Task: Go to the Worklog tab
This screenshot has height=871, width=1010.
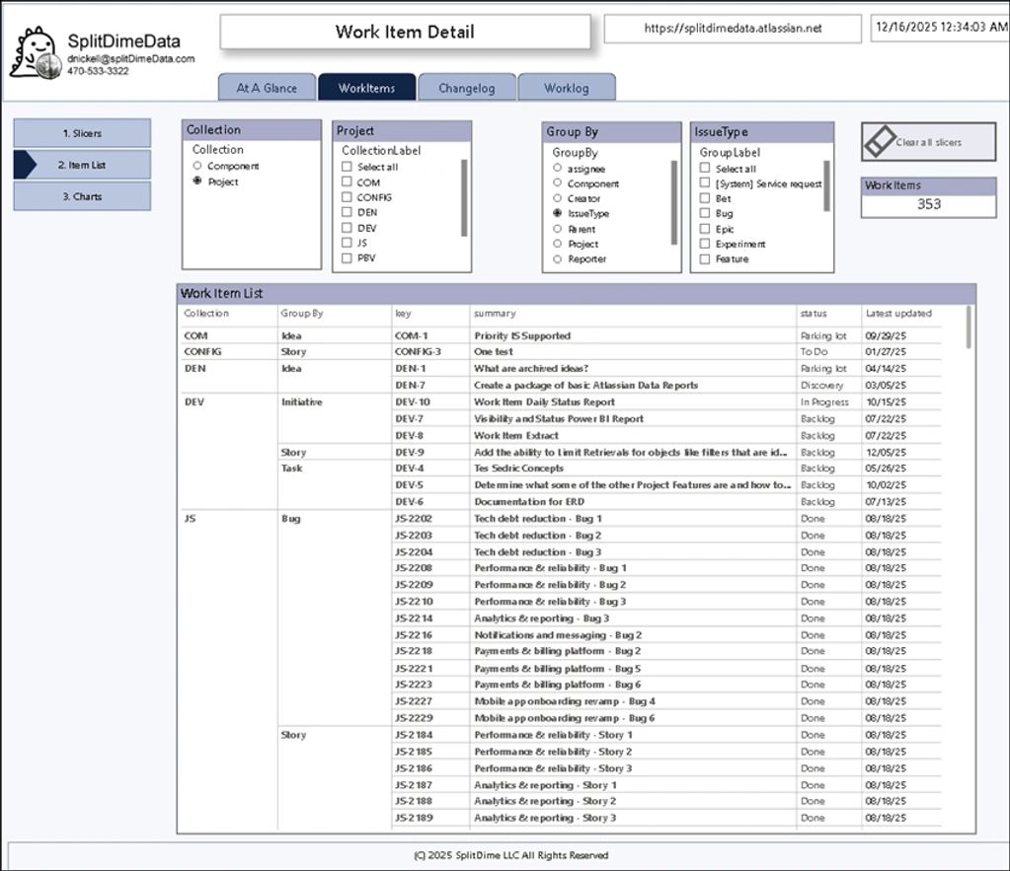Action: point(567,88)
